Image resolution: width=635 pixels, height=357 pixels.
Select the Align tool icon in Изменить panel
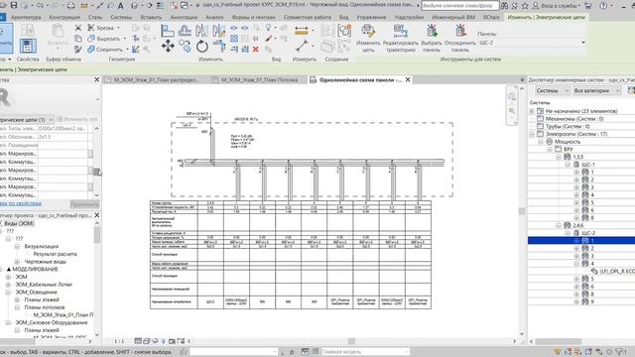[168, 31]
